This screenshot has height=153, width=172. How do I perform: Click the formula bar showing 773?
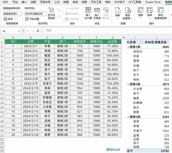pos(107,31)
